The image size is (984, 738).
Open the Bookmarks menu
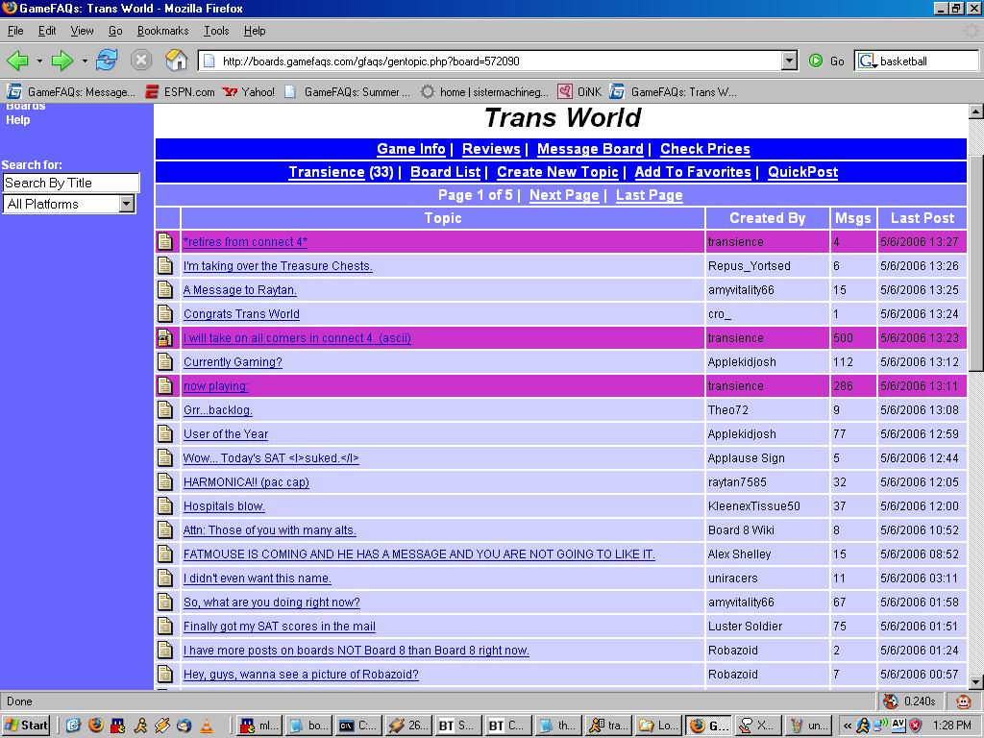click(162, 31)
